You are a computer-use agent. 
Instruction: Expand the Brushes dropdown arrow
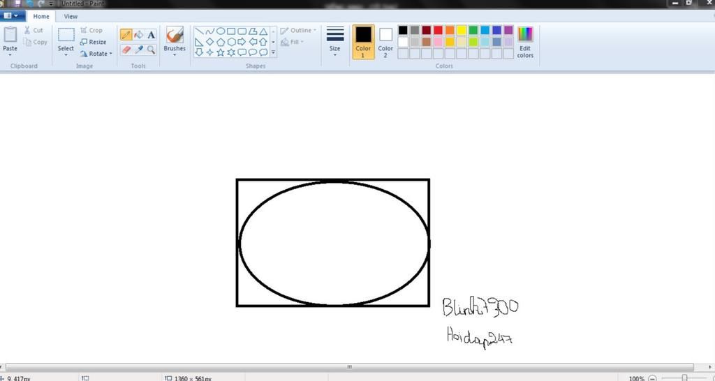[x=175, y=55]
